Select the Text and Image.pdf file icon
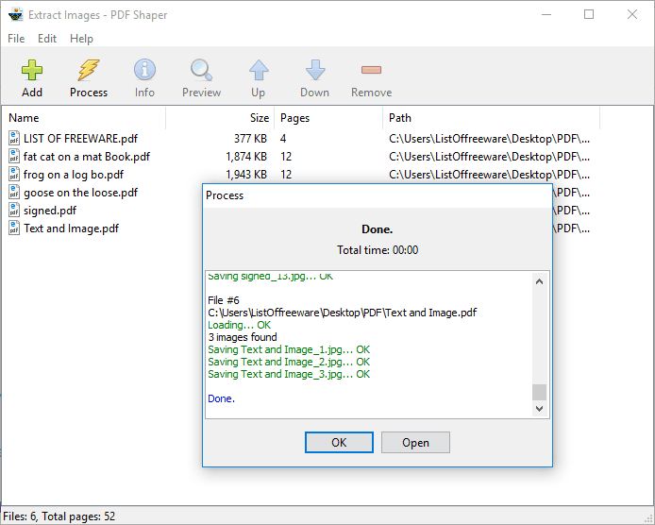Image resolution: width=655 pixels, height=525 pixels. pos(14,229)
